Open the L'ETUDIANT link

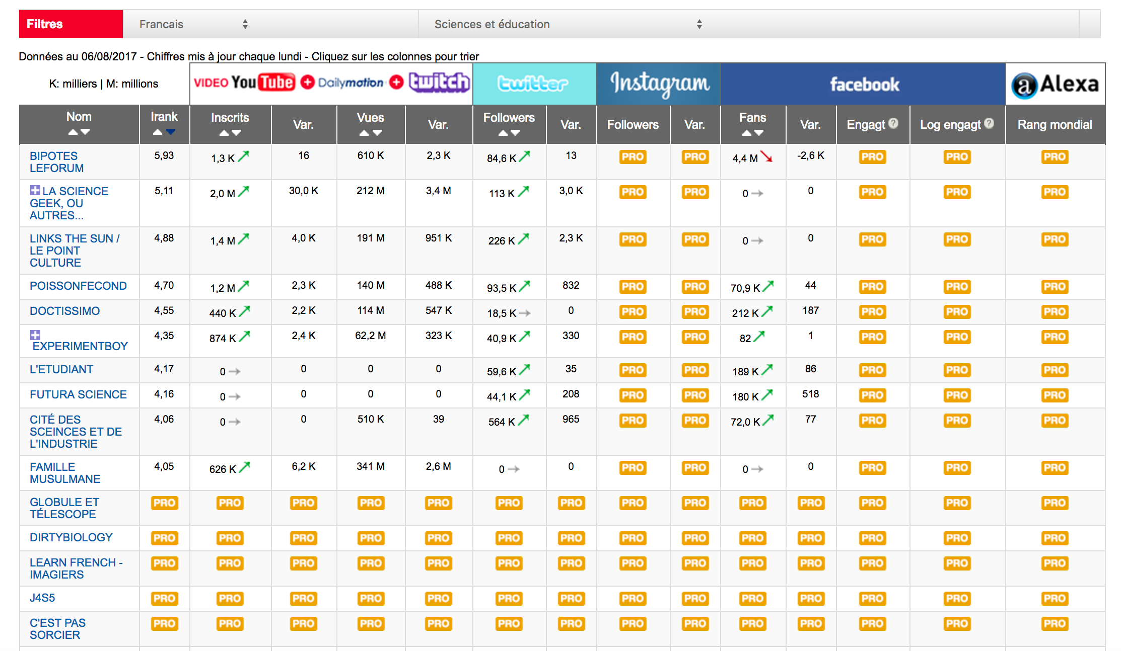click(61, 369)
